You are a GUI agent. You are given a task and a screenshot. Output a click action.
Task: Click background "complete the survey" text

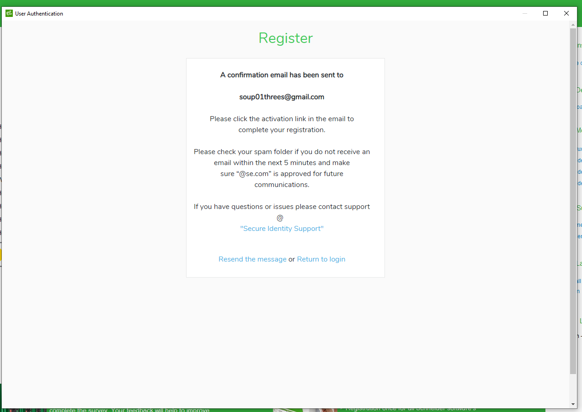129,410
